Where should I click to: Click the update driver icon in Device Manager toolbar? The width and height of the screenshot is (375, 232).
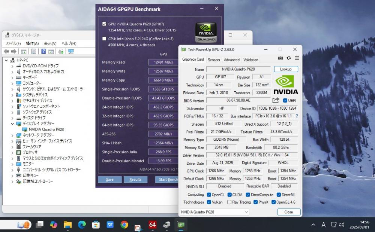point(61,51)
